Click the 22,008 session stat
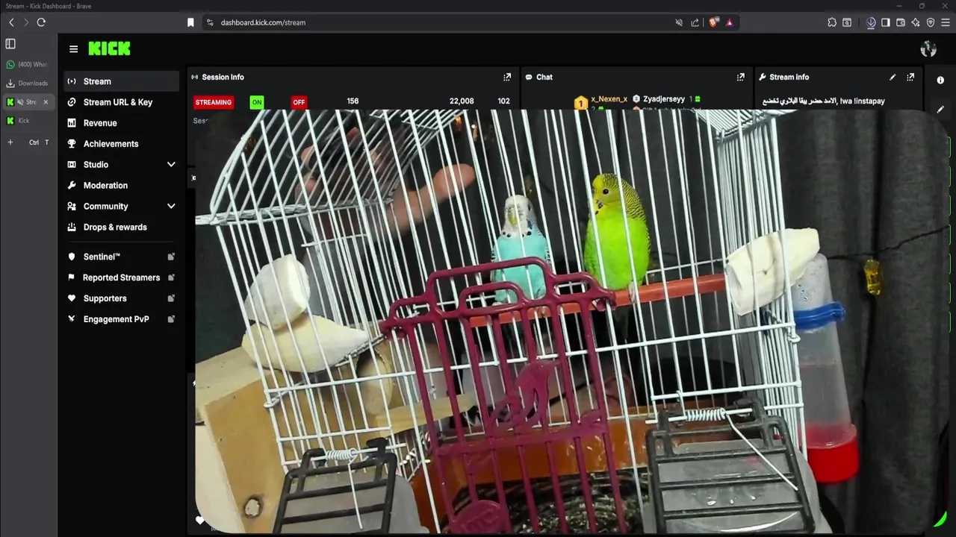This screenshot has height=537, width=956. tap(462, 101)
